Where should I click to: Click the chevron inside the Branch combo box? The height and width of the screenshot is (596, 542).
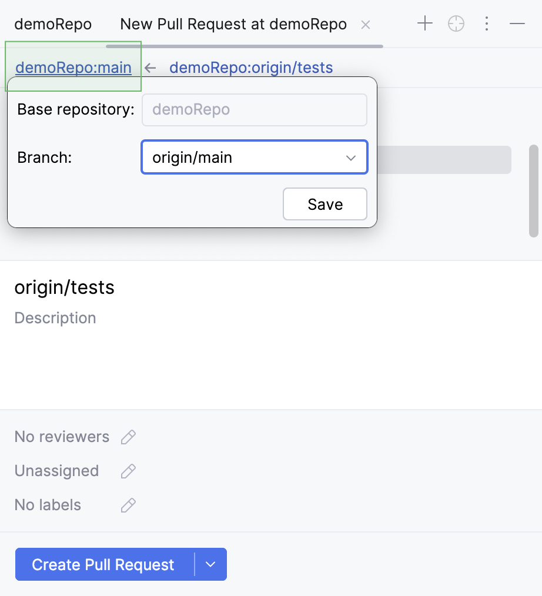(x=351, y=158)
